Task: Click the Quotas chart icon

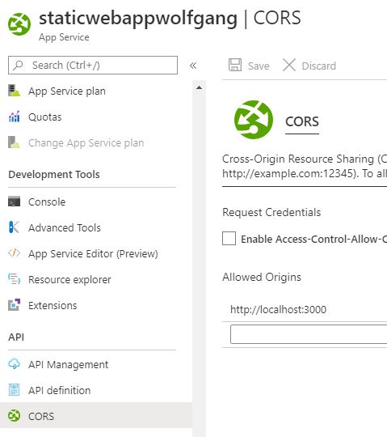Action: tap(14, 117)
